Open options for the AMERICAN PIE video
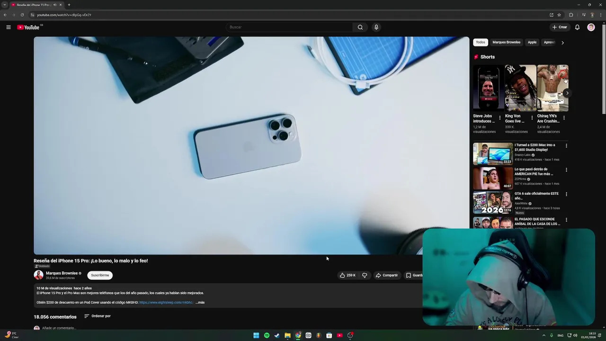The width and height of the screenshot is (606, 341). pyautogui.click(x=566, y=170)
